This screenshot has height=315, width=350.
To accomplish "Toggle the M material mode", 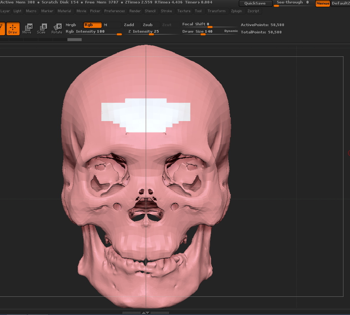I will click(x=112, y=25).
